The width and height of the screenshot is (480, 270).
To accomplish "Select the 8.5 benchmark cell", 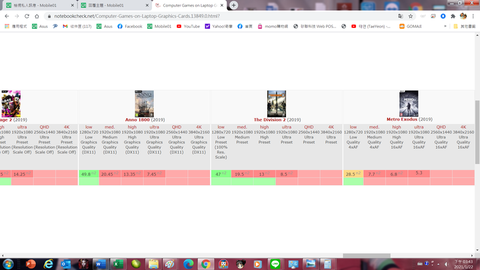I will 287,174.
